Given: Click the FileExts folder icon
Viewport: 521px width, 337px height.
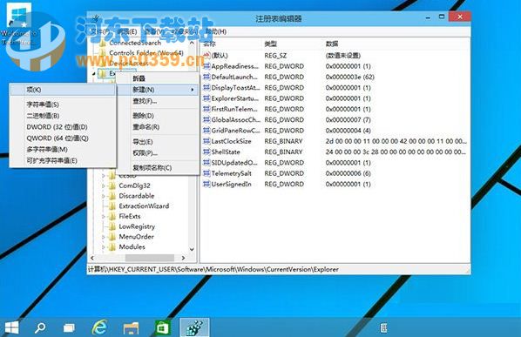Looking at the screenshot, I should (x=112, y=216).
